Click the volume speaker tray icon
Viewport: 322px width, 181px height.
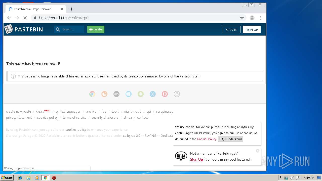point(292,178)
